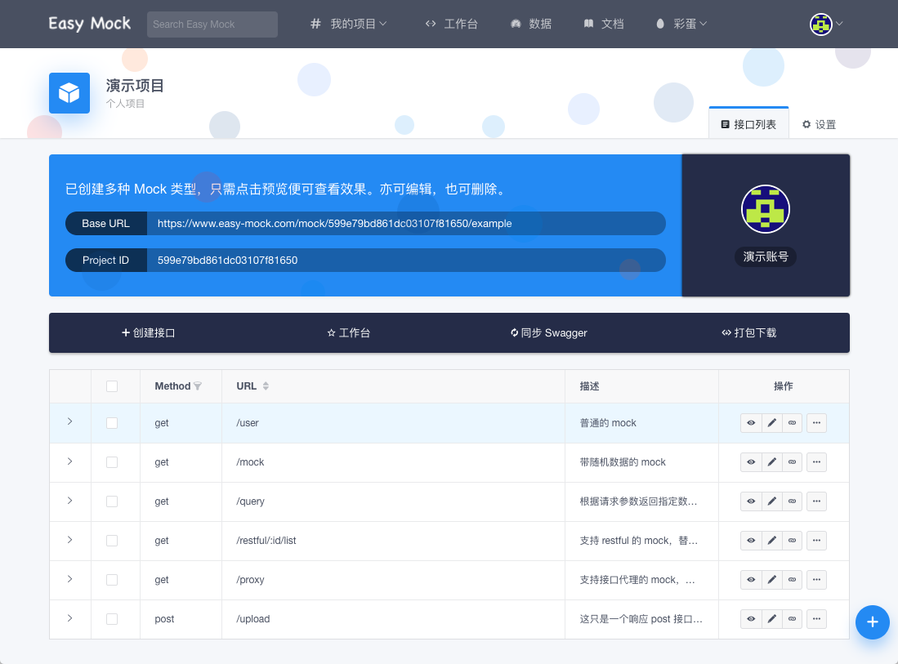The width and height of the screenshot is (898, 664).
Task: Expand the /restful/:id/list row details
Action: coord(70,540)
